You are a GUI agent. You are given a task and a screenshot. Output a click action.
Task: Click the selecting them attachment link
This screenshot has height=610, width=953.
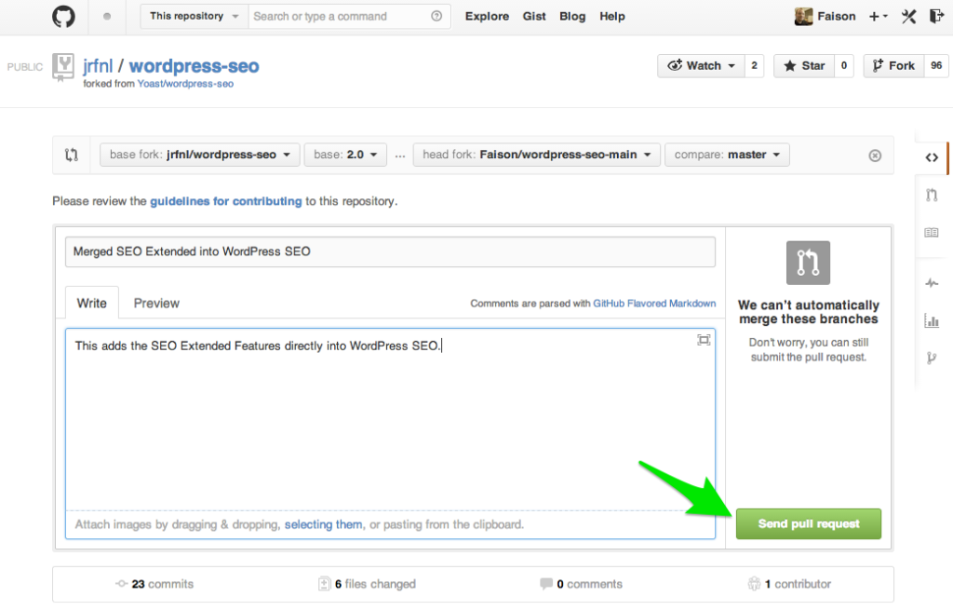pyautogui.click(x=323, y=524)
